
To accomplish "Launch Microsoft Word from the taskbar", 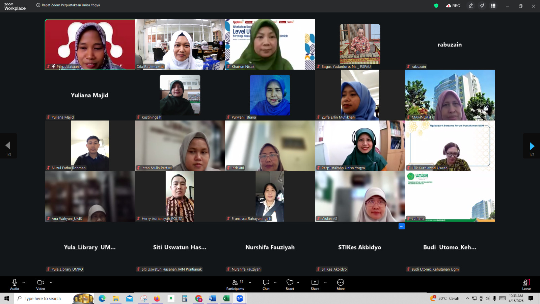I will 212,298.
